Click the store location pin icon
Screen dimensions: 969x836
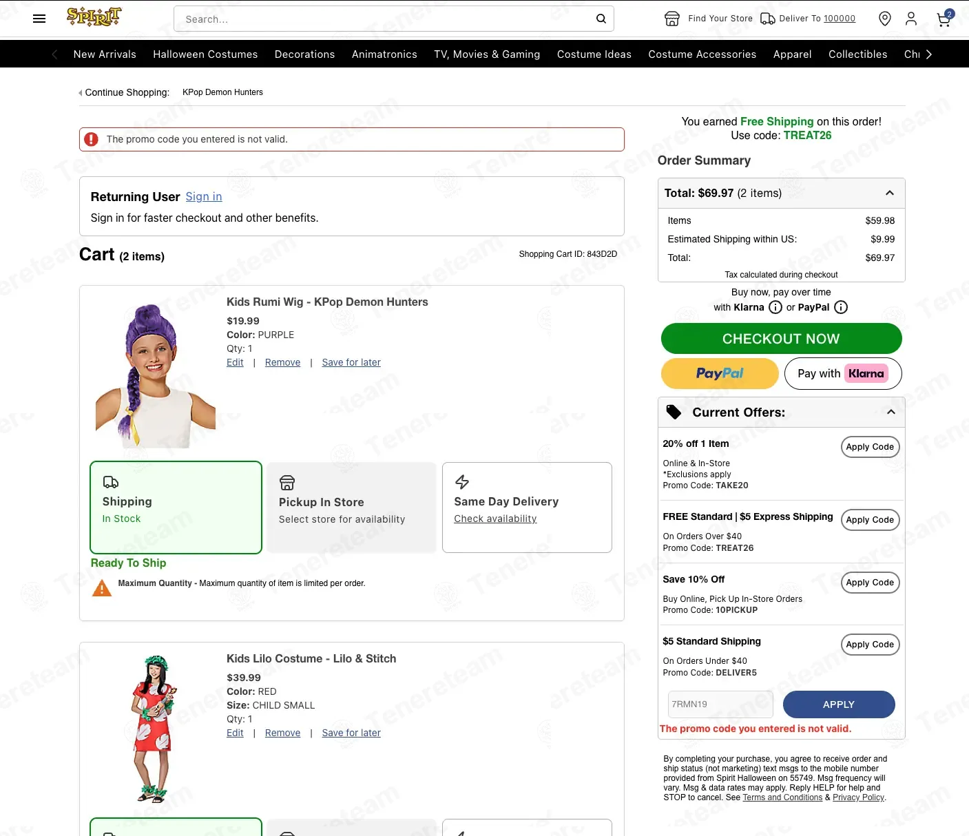[885, 19]
